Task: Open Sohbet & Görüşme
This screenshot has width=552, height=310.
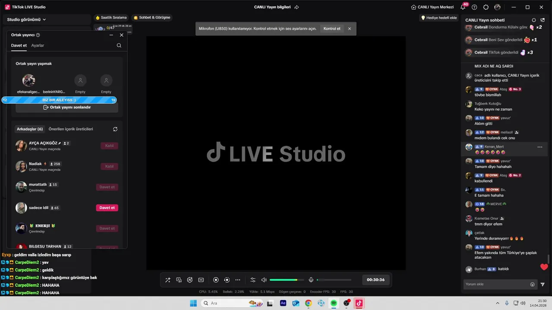Action: 152,18
